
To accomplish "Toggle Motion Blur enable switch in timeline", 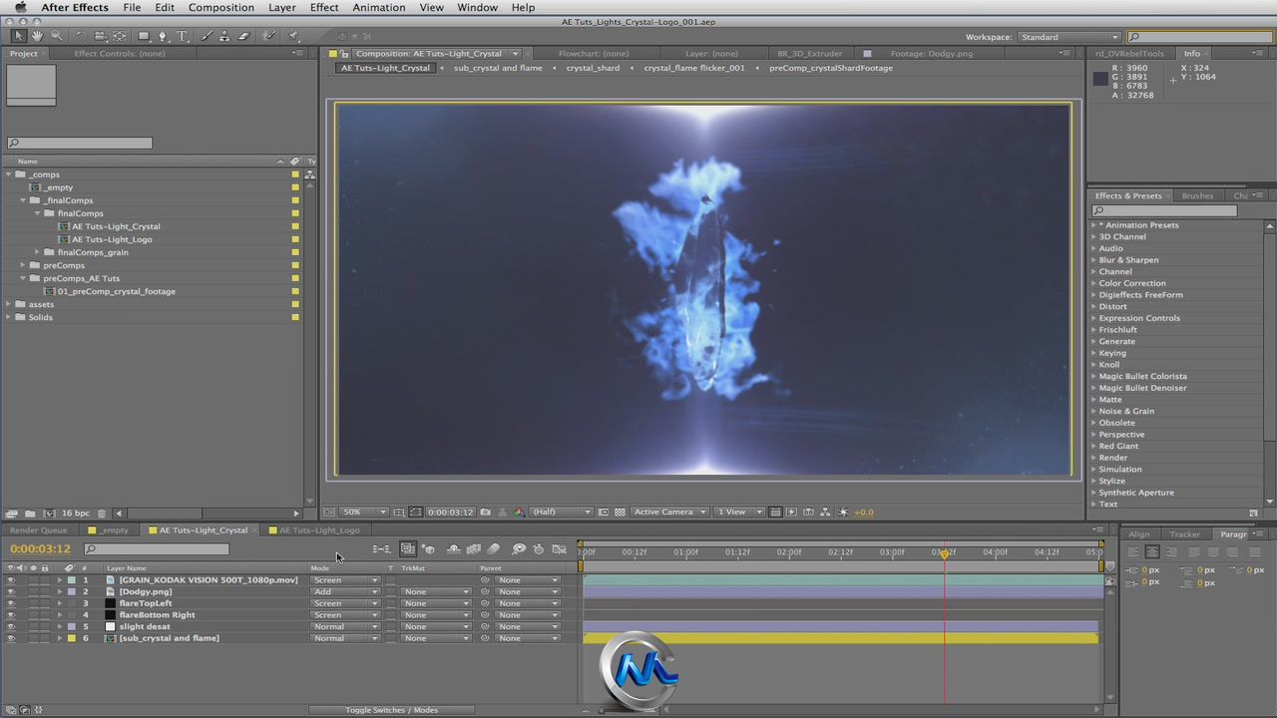I will click(493, 548).
